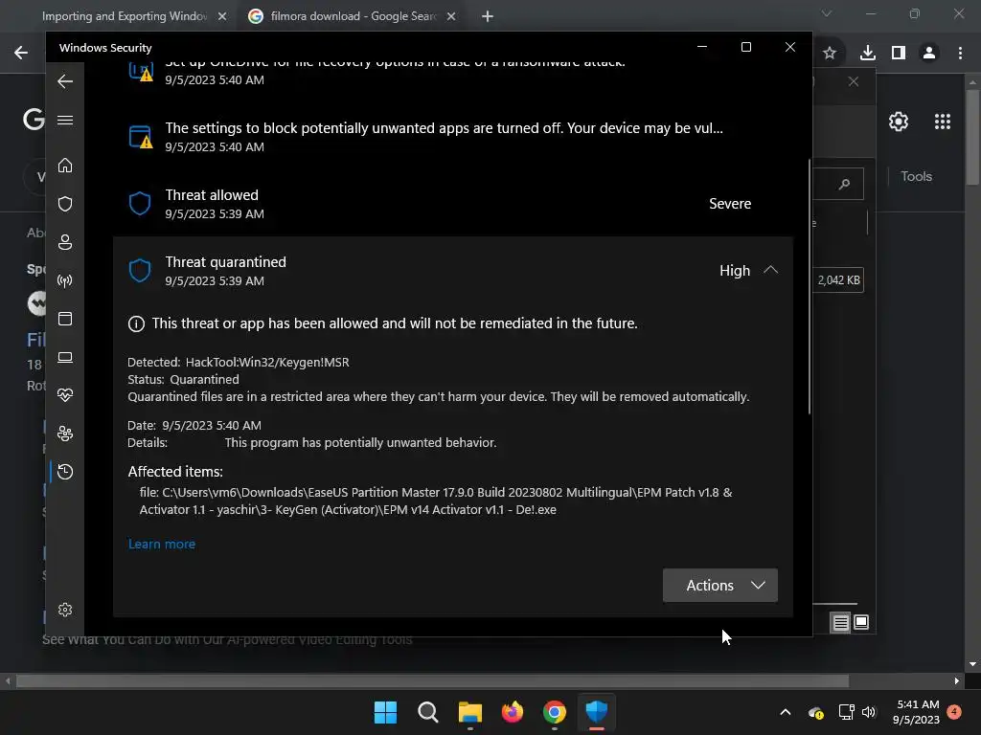Toggle Chrome side panel icon
Image resolution: width=981 pixels, height=735 pixels.
(x=899, y=54)
